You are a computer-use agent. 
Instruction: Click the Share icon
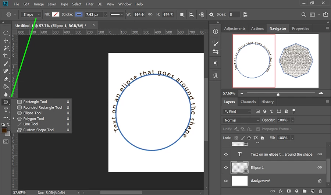pyautogui.click(x=326, y=14)
